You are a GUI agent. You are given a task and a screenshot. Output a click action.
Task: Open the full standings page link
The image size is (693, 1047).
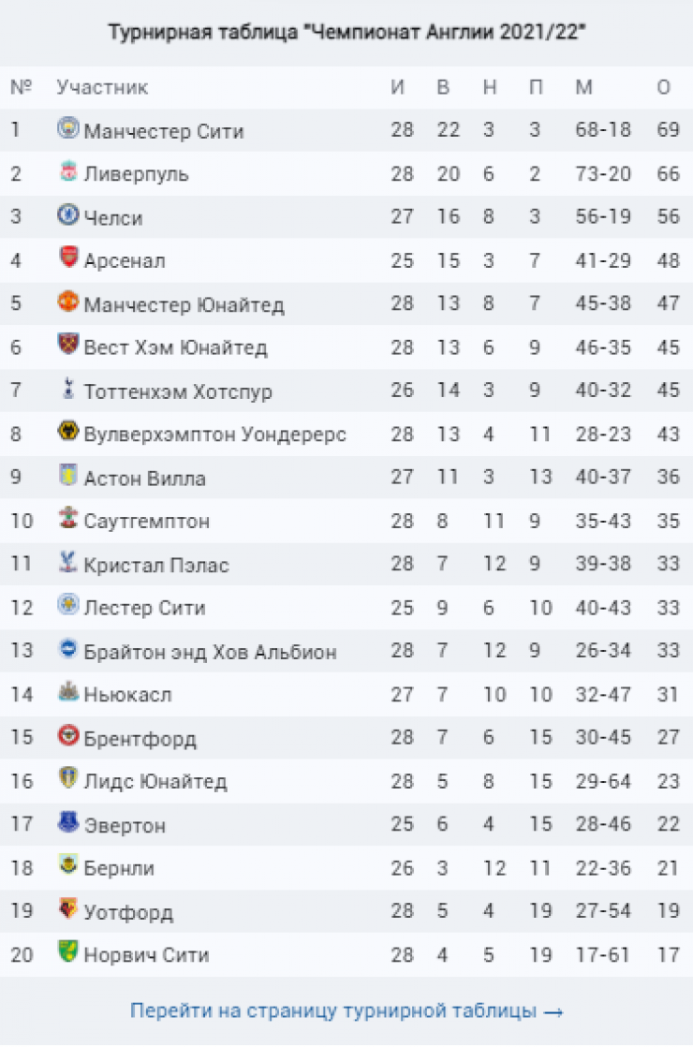click(x=346, y=1011)
